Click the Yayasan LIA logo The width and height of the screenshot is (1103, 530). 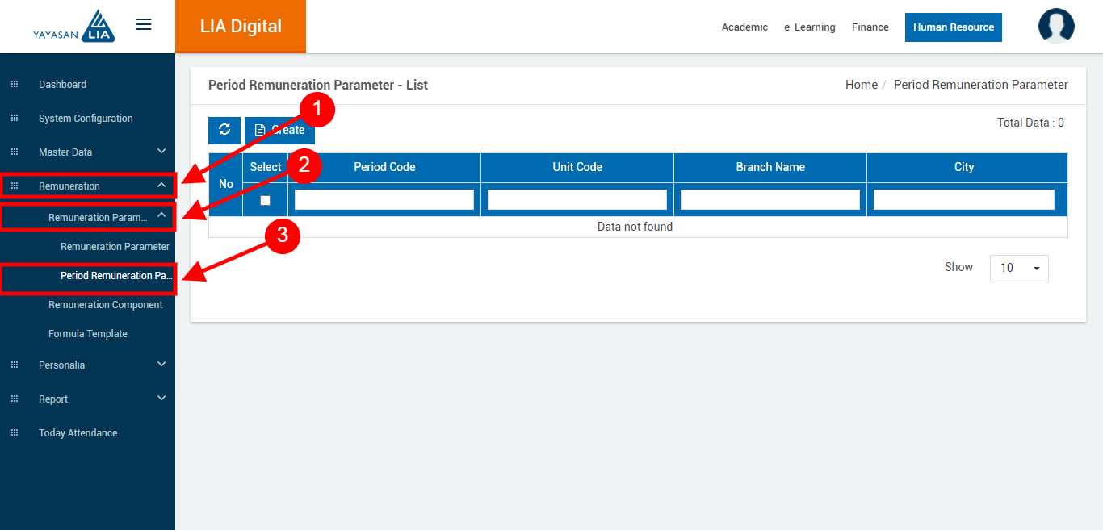[74, 27]
